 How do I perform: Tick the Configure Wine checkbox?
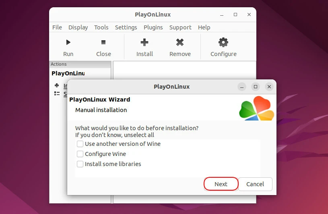tap(80, 154)
